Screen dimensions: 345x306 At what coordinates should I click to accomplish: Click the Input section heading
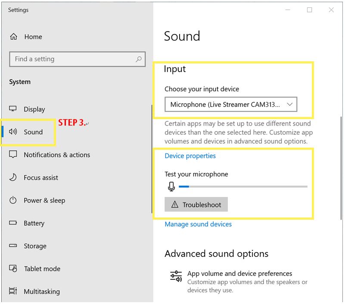click(x=175, y=69)
